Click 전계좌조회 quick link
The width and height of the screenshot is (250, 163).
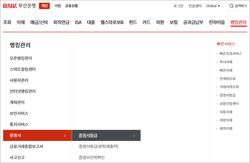[227, 79]
